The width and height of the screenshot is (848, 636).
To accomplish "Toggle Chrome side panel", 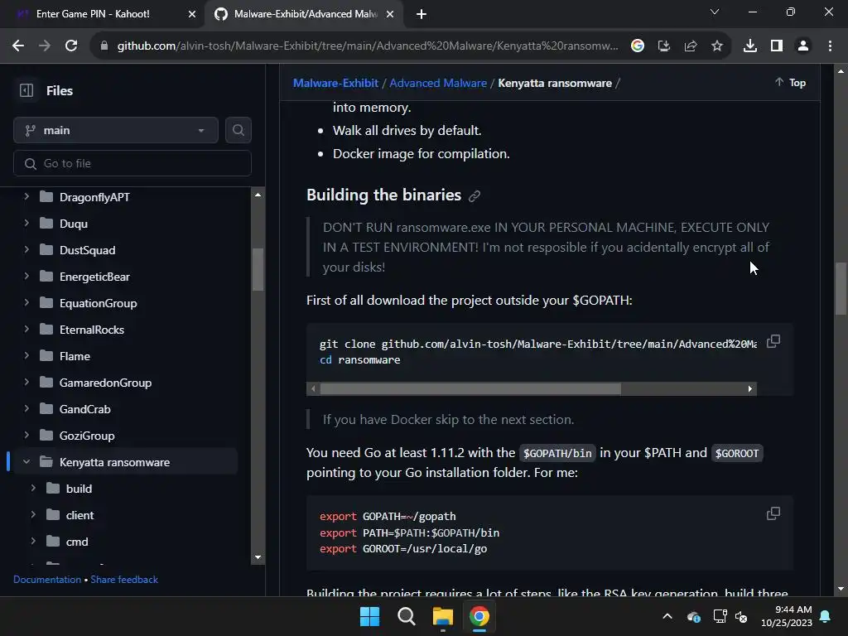I will pos(777,46).
